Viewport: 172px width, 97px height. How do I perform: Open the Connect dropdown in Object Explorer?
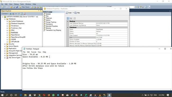pyautogui.click(x=5, y=14)
